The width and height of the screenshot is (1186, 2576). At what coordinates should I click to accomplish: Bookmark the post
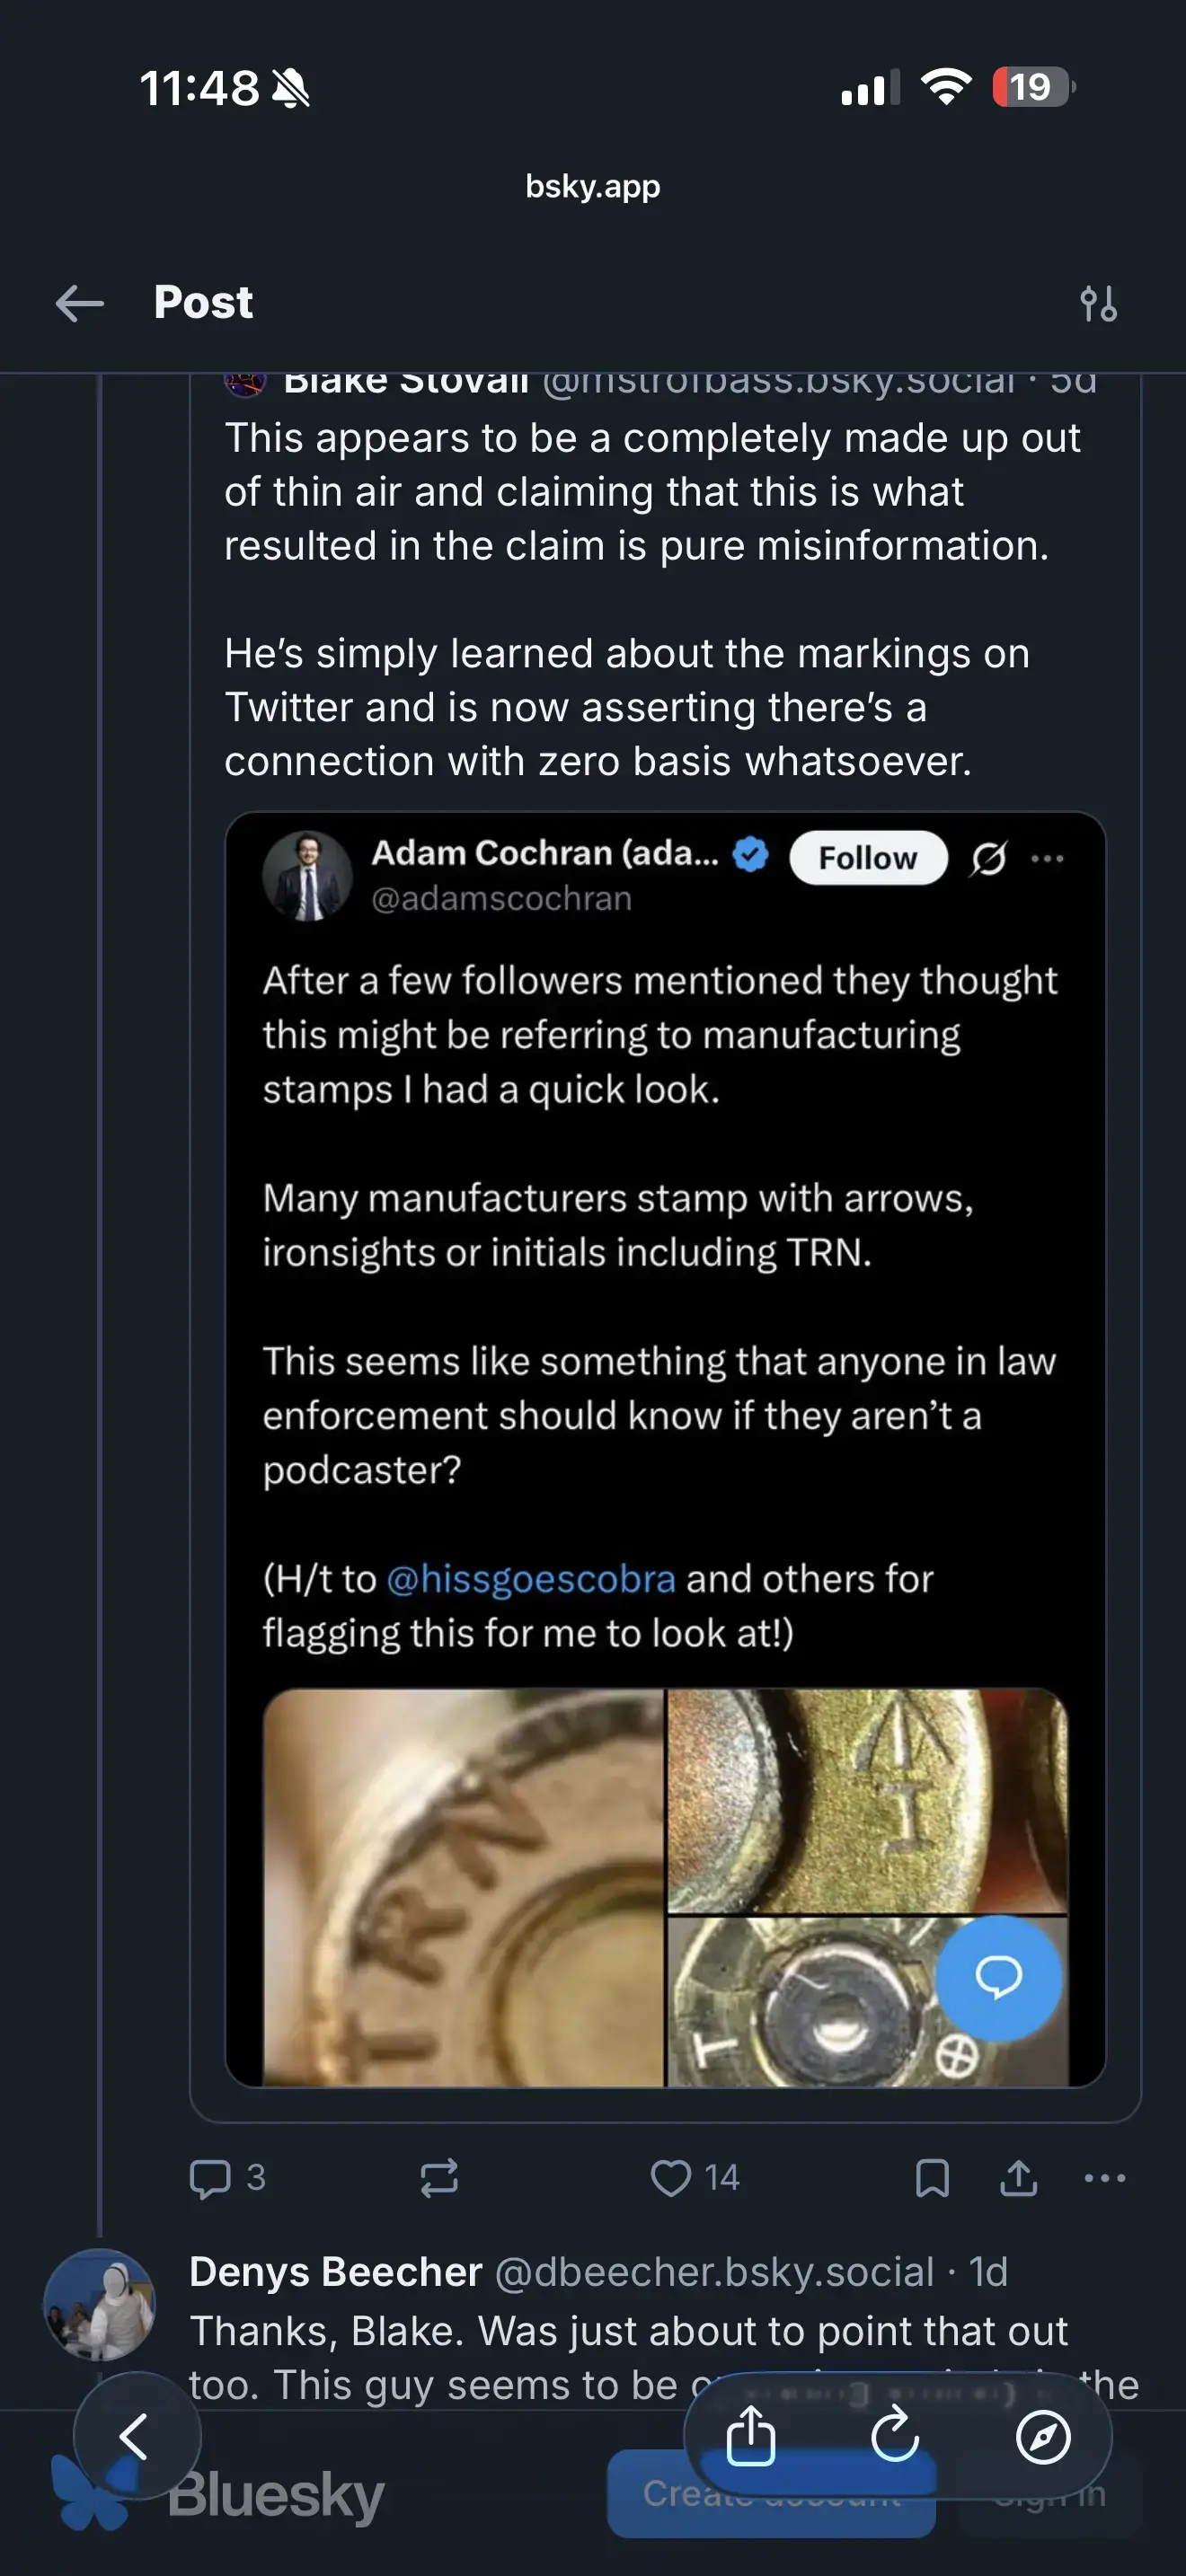932,2178
